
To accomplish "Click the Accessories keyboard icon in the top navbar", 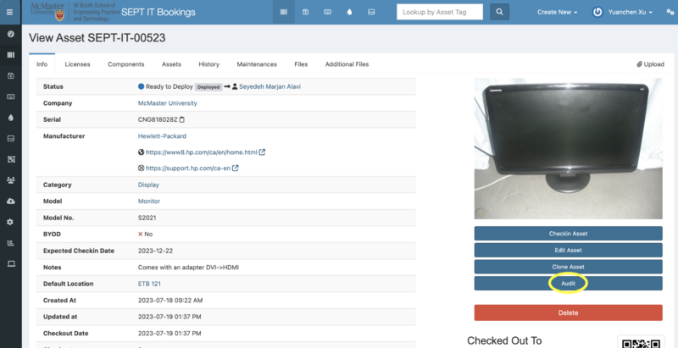I will point(327,13).
